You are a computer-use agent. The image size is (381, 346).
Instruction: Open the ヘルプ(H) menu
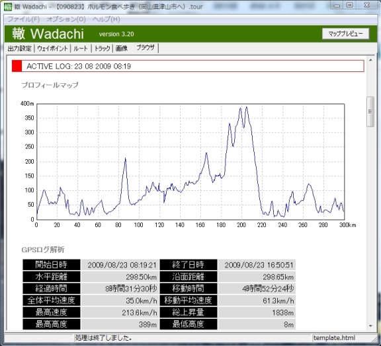(106, 19)
